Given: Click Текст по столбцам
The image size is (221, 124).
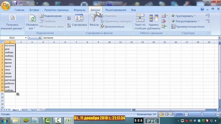Looking at the screenshot, I should pyautogui.click(x=140, y=22).
